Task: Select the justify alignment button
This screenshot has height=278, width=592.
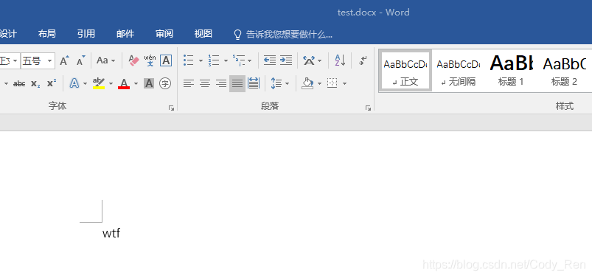Action: click(237, 83)
